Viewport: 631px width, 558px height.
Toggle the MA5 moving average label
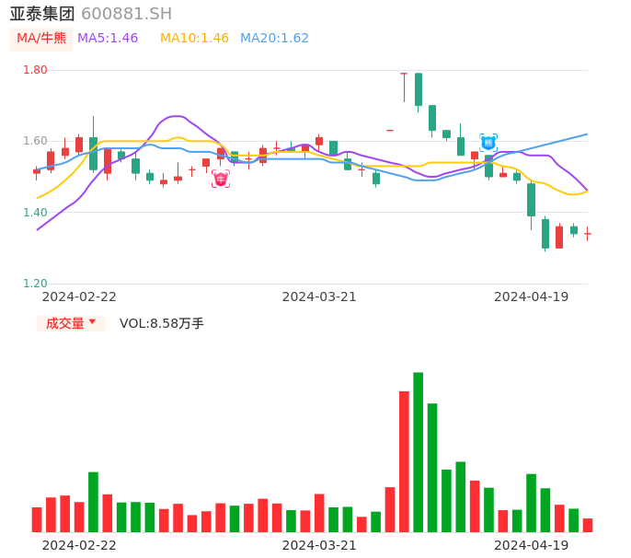[108, 39]
